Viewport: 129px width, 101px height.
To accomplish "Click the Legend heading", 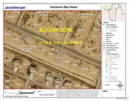I will click(106, 23).
